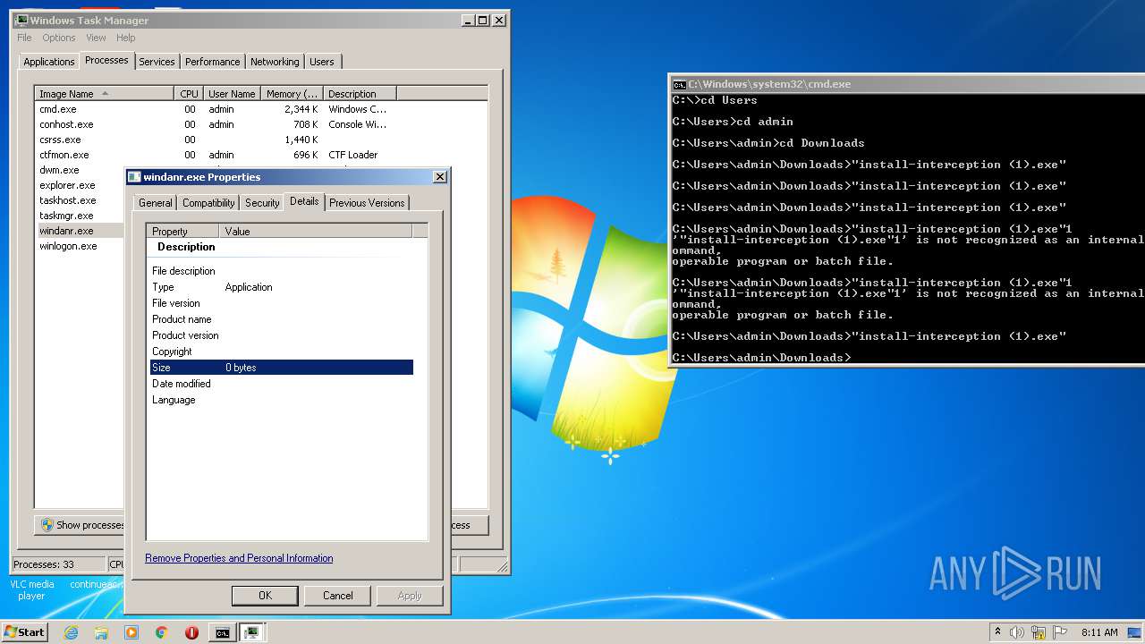Viewport: 1145px width, 644px height.
Task: Select the File description property row
Action: [x=282, y=271]
